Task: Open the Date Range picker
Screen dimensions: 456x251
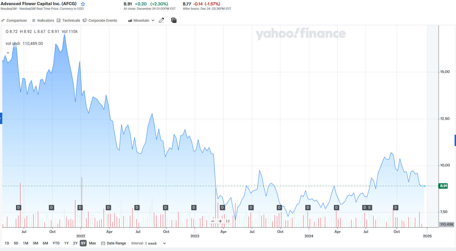Action: click(113, 243)
